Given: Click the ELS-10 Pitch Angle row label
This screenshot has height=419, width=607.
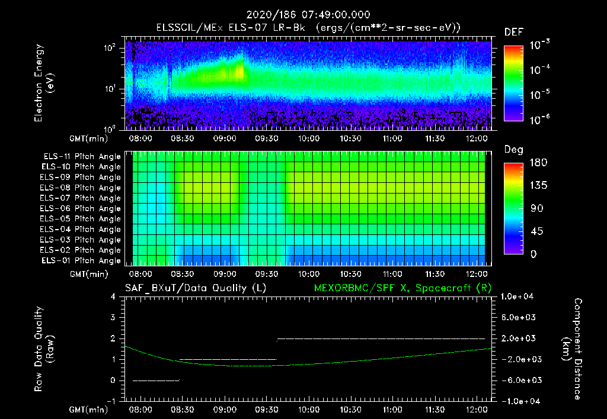Looking at the screenshot, I should tap(81, 167).
